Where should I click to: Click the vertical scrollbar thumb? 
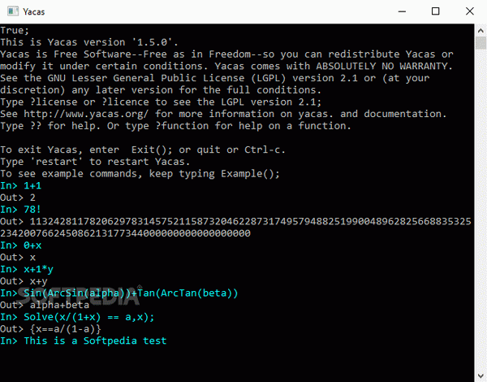point(481,42)
